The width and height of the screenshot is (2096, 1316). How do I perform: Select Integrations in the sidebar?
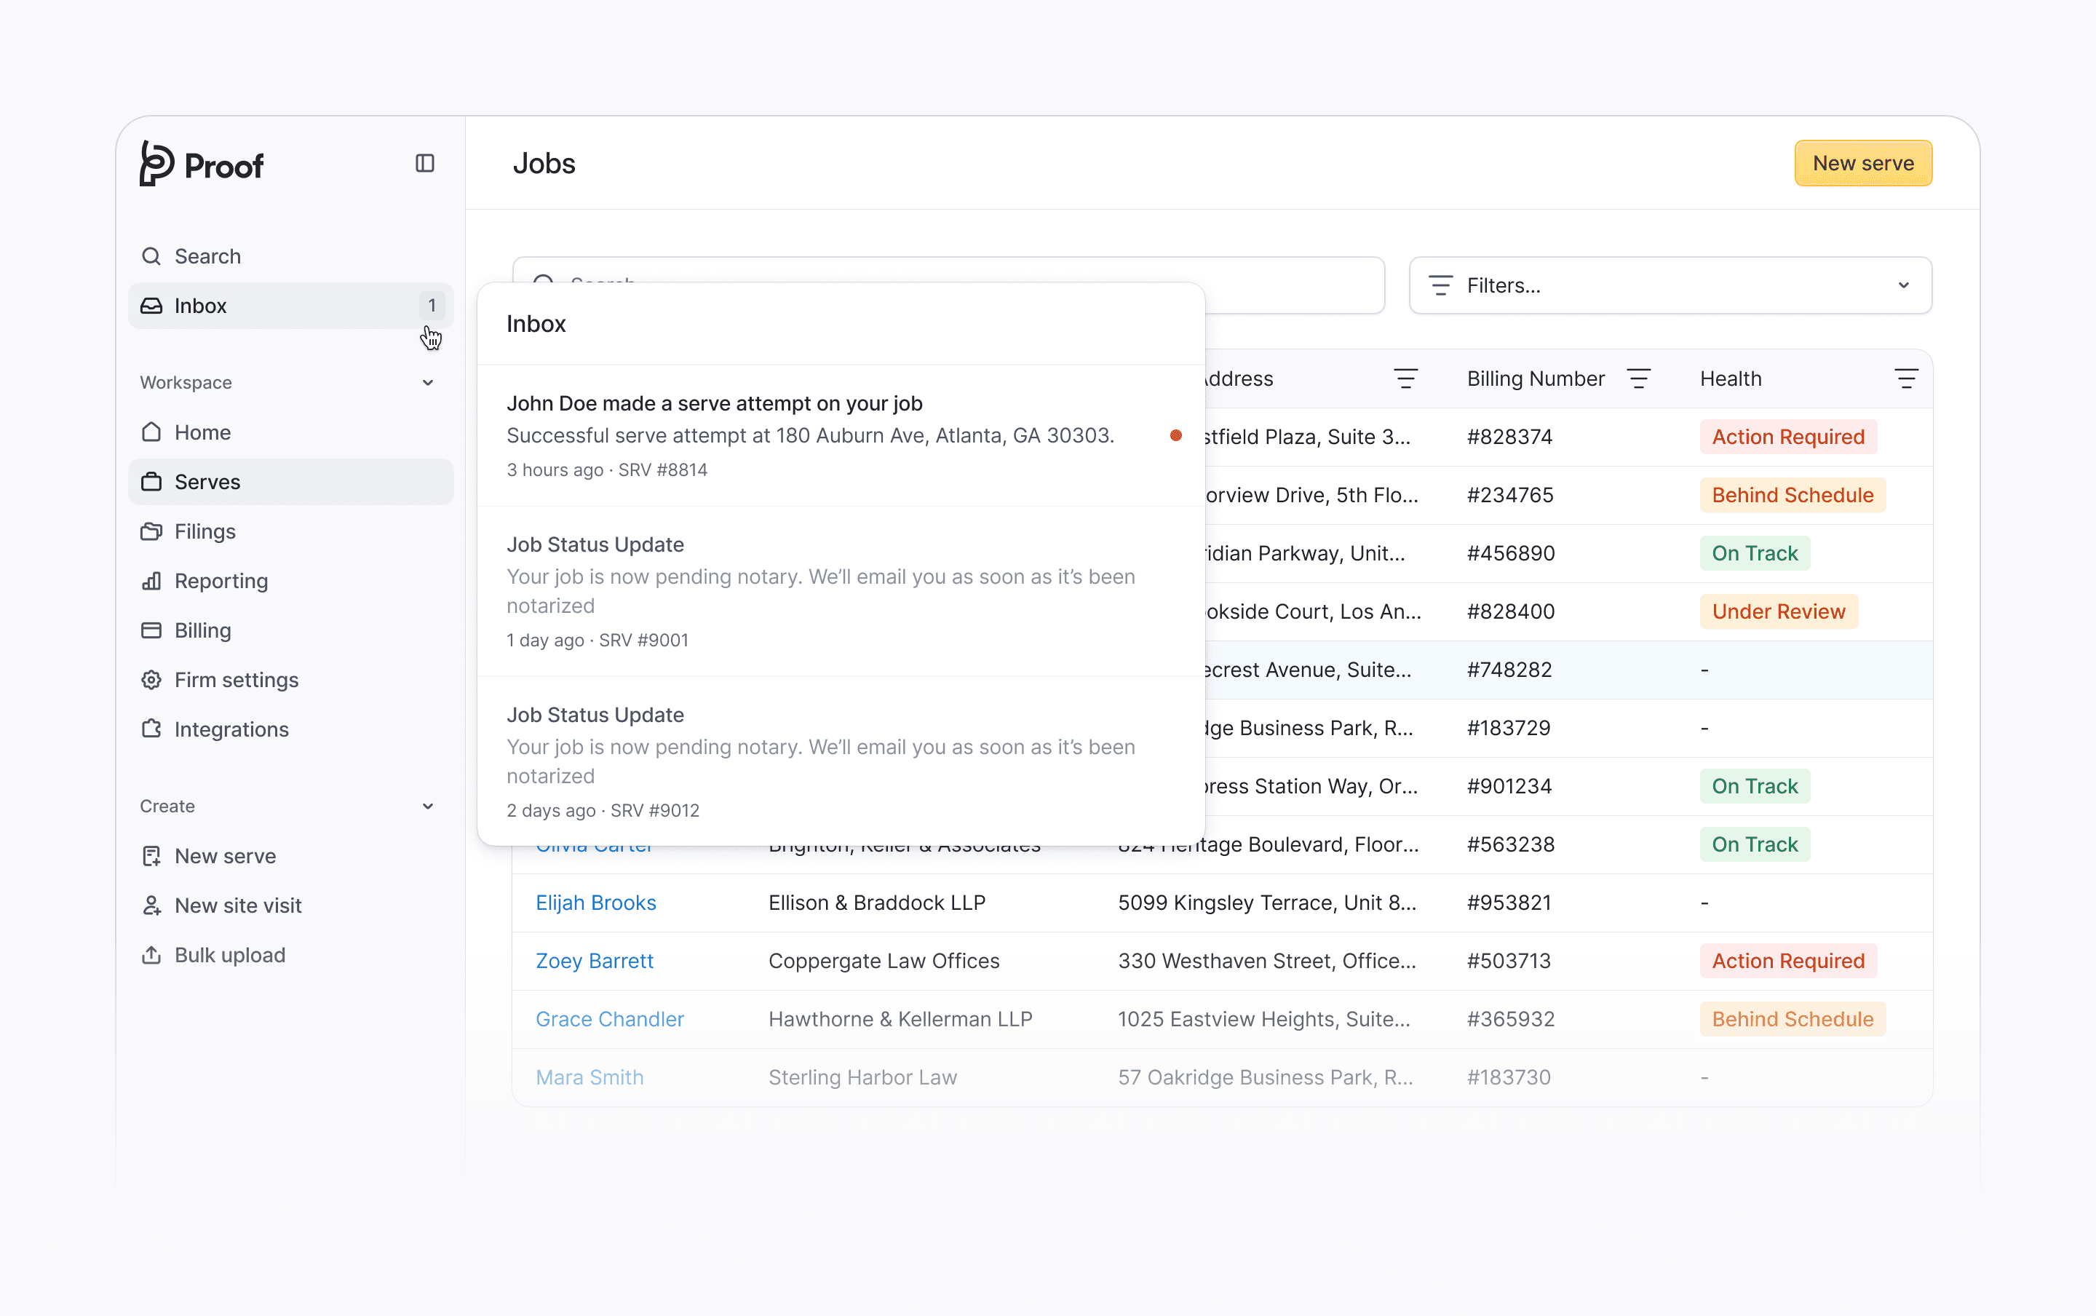pyautogui.click(x=231, y=729)
